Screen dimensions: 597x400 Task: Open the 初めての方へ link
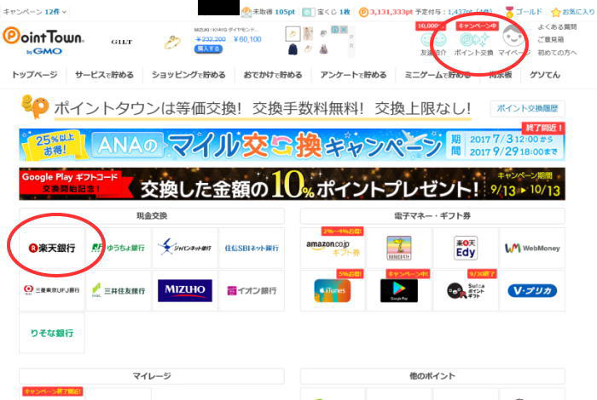click(557, 53)
